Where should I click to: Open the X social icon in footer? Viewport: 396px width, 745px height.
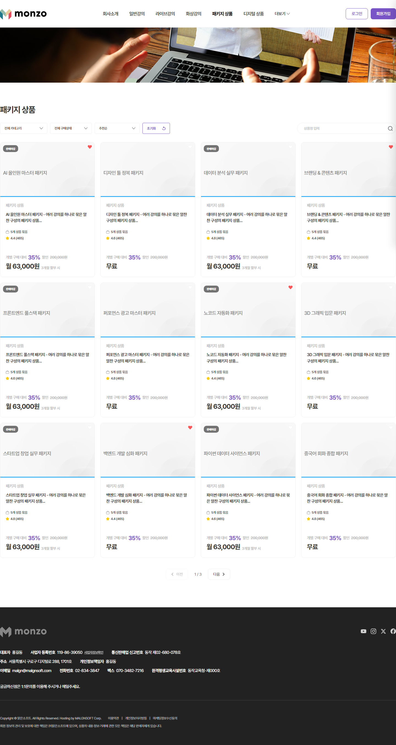click(383, 631)
